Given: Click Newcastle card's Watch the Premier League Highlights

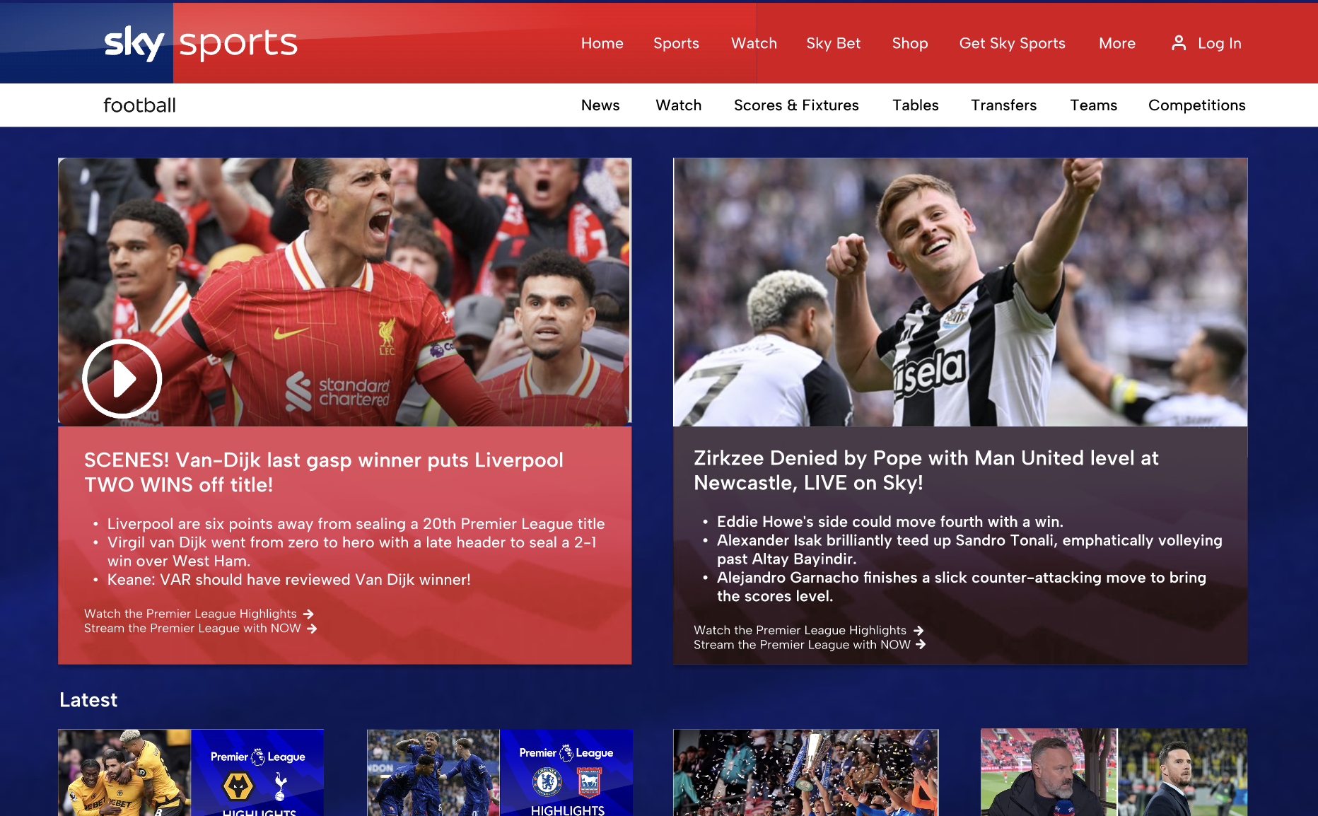Looking at the screenshot, I should [800, 630].
